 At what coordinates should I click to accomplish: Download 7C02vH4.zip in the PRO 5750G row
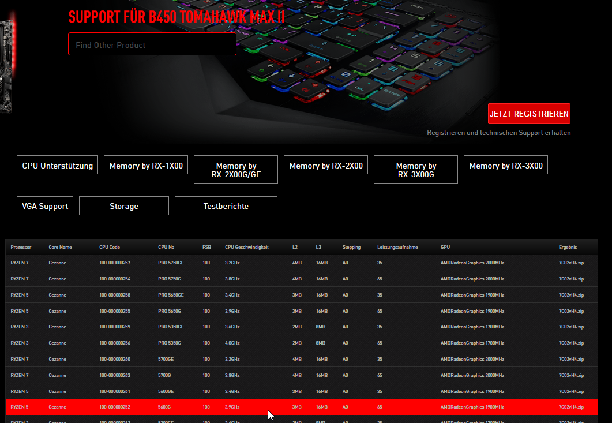coord(571,279)
